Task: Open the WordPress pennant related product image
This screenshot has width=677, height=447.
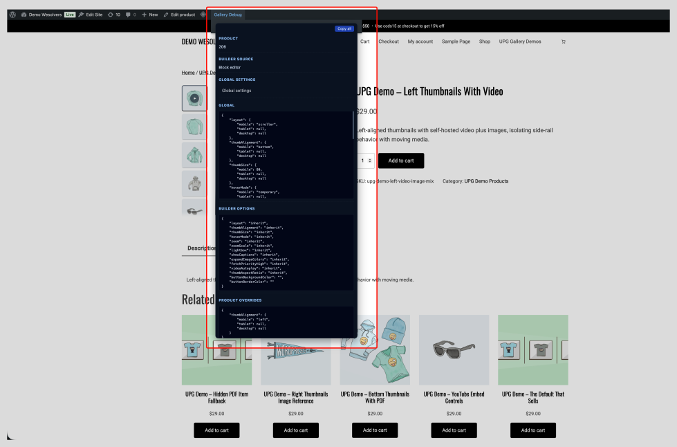Action: (296, 350)
